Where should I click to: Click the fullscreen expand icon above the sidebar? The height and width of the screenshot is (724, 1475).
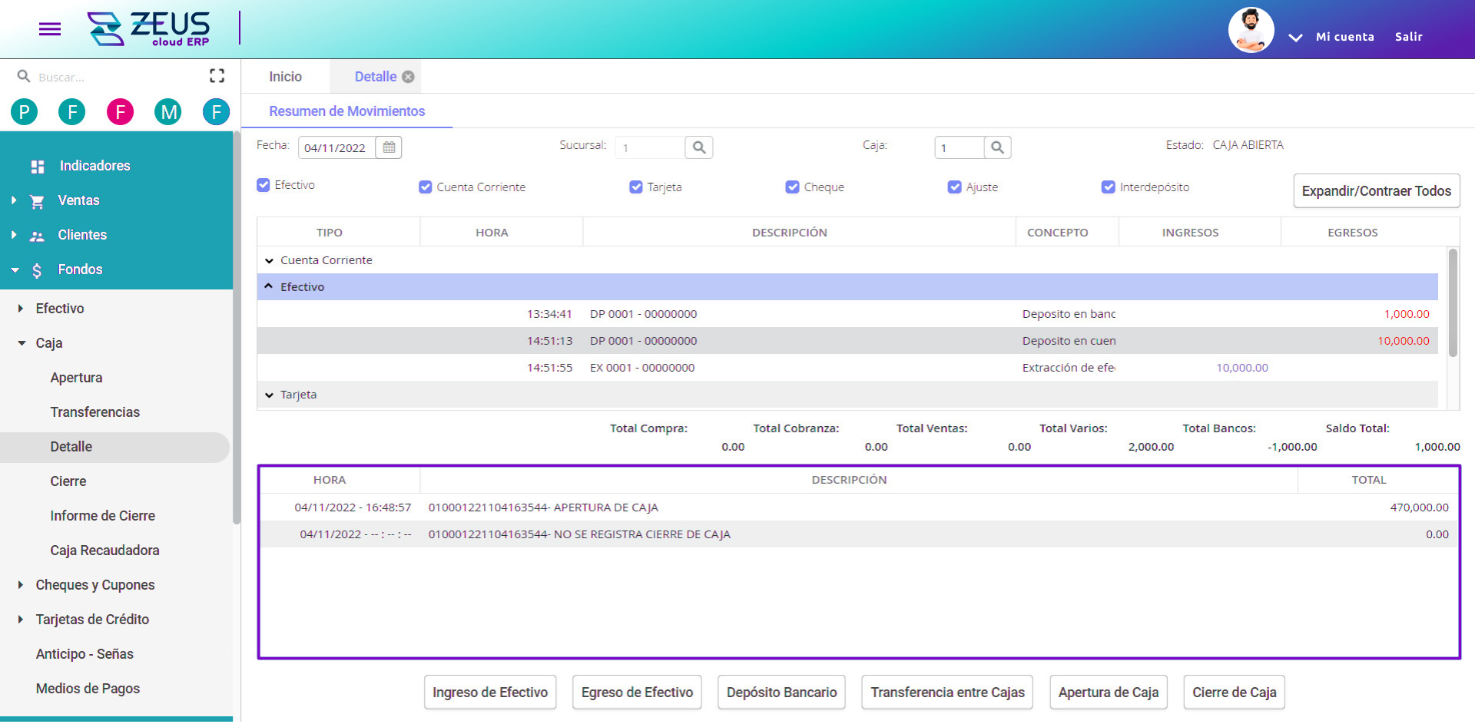coord(217,75)
